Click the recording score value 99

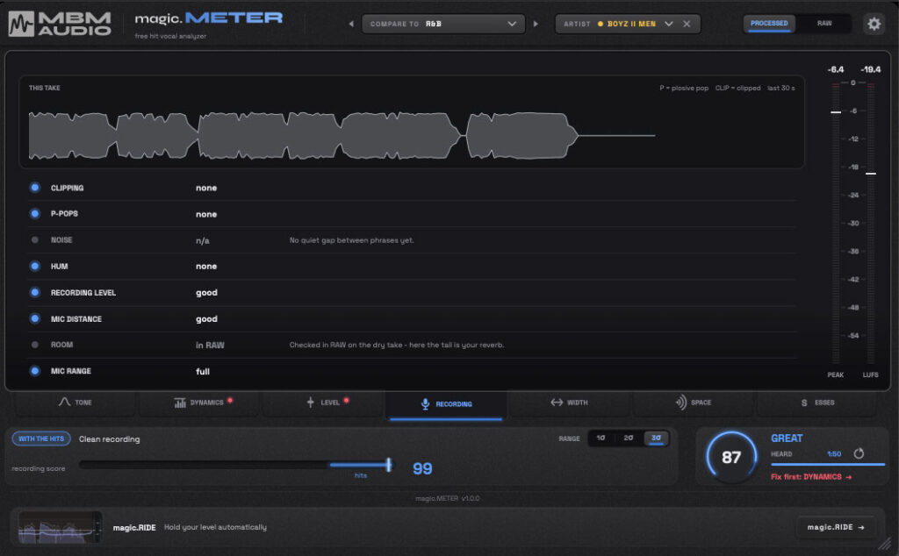pos(422,468)
